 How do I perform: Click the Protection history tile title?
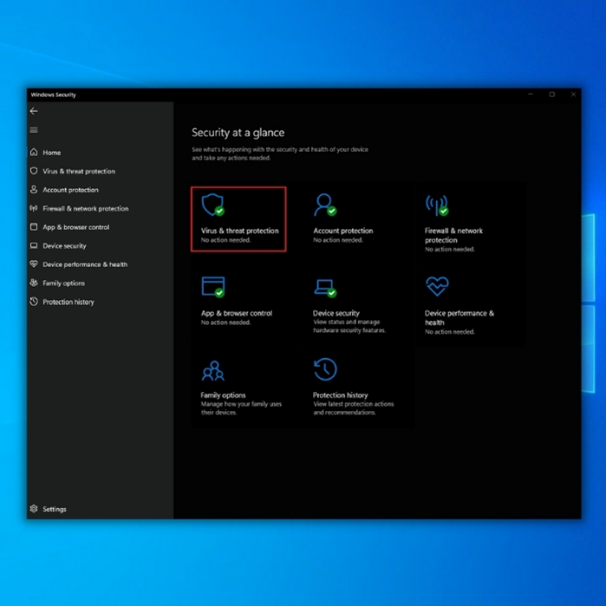(x=340, y=395)
